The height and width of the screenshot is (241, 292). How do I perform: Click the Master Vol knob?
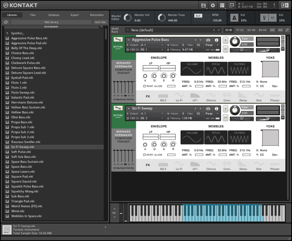[128, 18]
